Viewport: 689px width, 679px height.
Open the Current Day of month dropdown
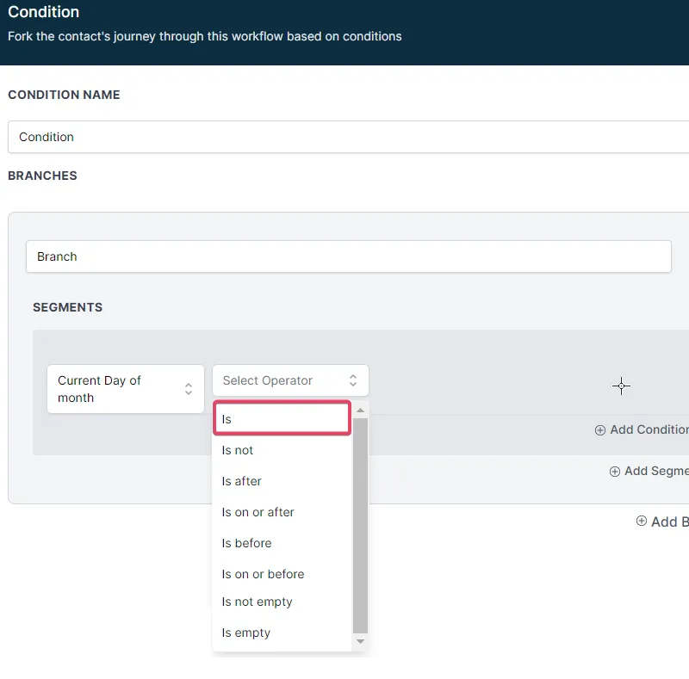[126, 389]
